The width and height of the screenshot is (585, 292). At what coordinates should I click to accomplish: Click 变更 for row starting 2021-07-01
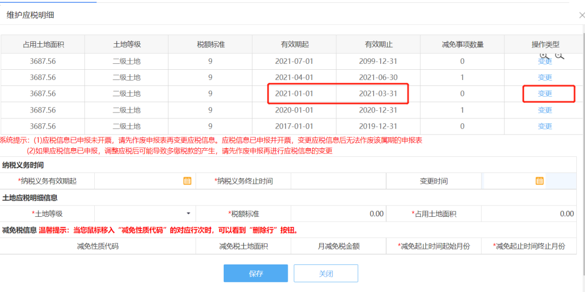(545, 62)
